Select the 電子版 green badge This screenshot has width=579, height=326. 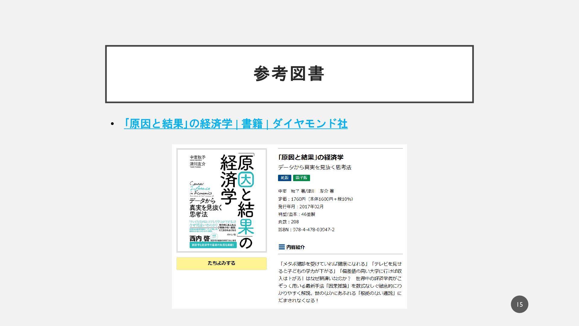coord(301,178)
